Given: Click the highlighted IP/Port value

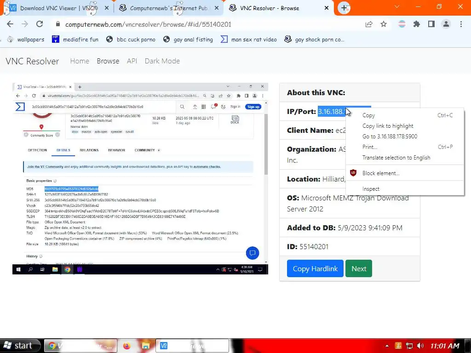Looking at the screenshot, I should pyautogui.click(x=331, y=111).
